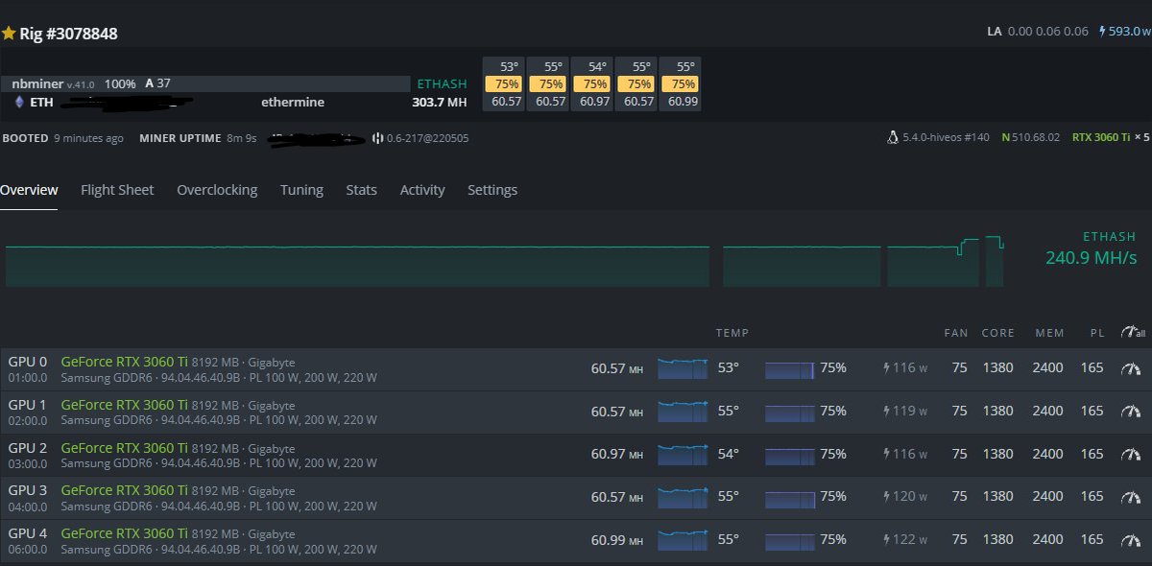Click GPU 0 hashrate mini chart
The height and width of the screenshot is (566, 1152).
[x=683, y=368]
